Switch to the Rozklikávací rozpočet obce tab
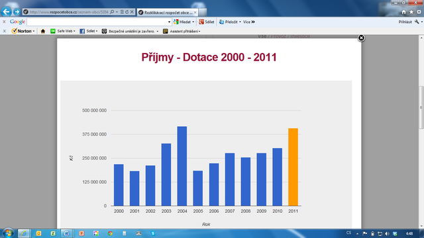 coord(168,13)
